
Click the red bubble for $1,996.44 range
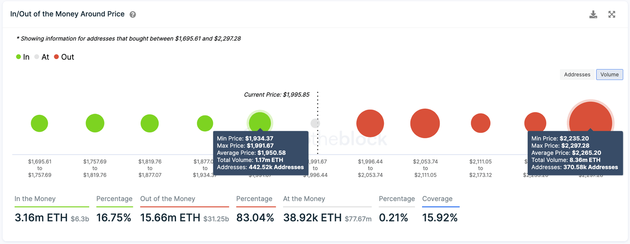(x=370, y=123)
